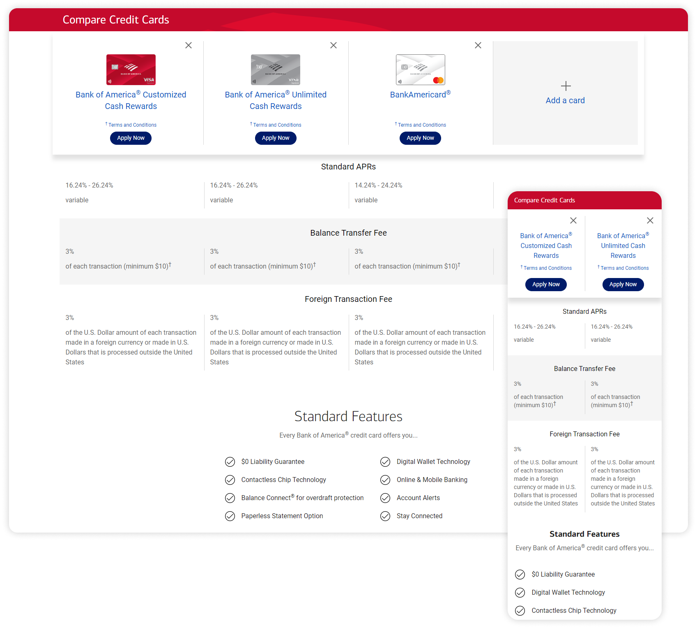The width and height of the screenshot is (697, 635).
Task: Apply Now for Customized Cash Rewards card
Action: click(131, 138)
